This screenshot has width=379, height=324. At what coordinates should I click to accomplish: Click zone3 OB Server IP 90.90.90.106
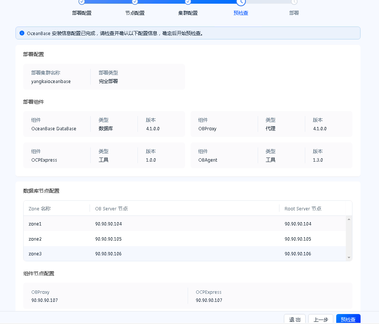click(108, 254)
